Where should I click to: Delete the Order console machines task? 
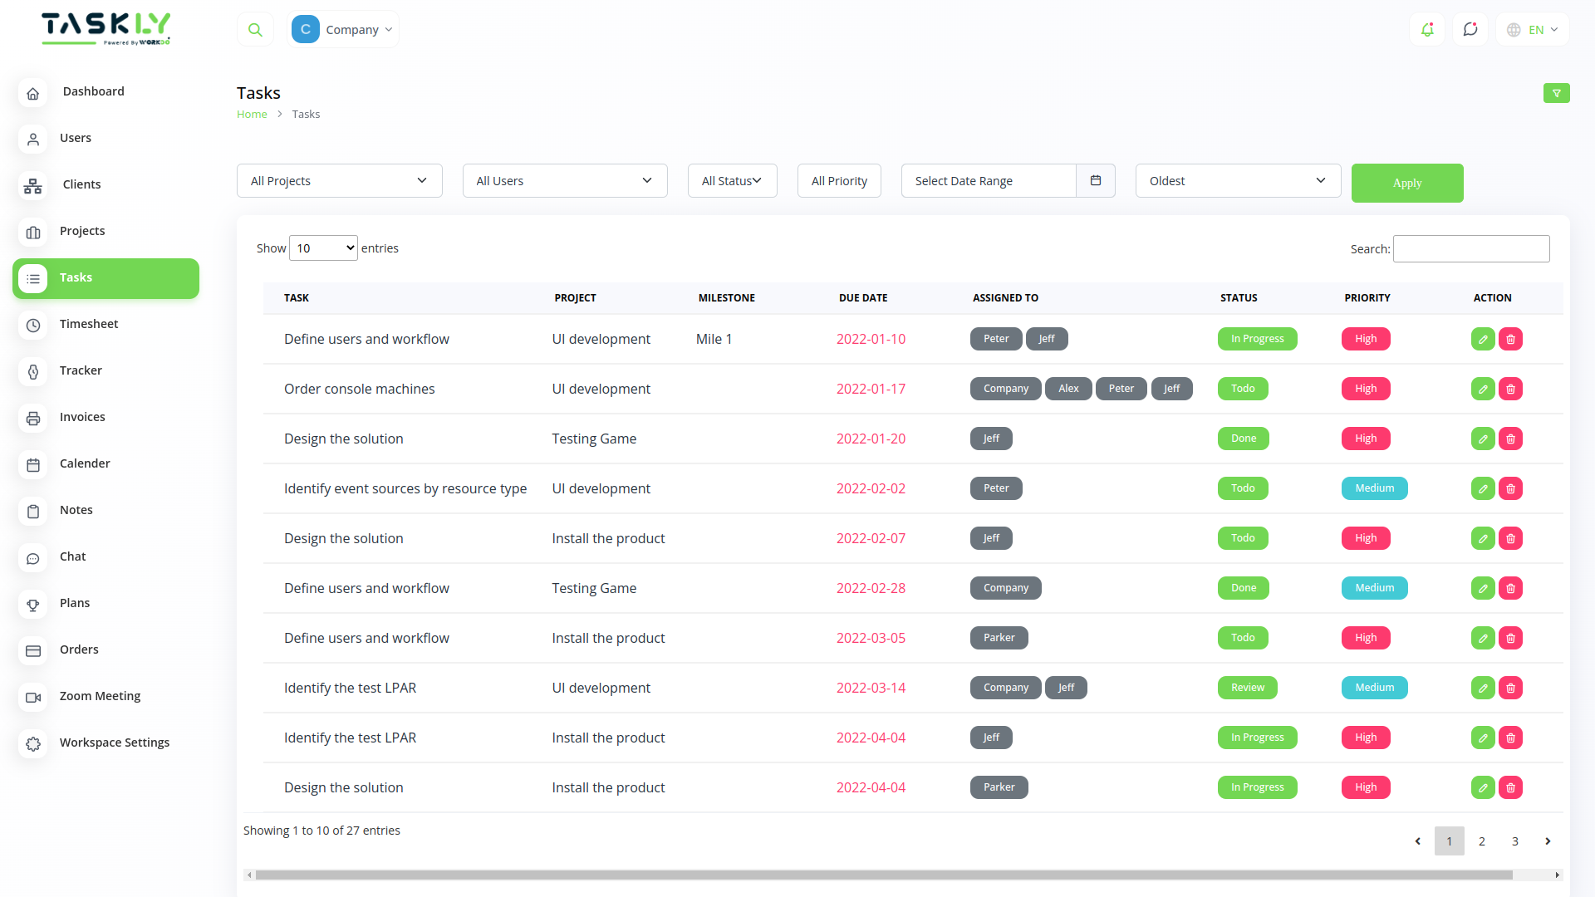click(x=1511, y=389)
